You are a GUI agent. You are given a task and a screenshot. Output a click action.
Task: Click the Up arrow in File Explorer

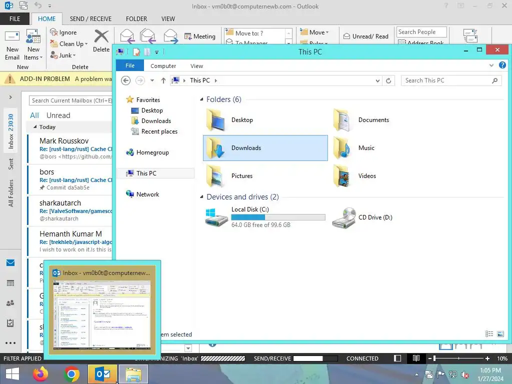coord(163,80)
